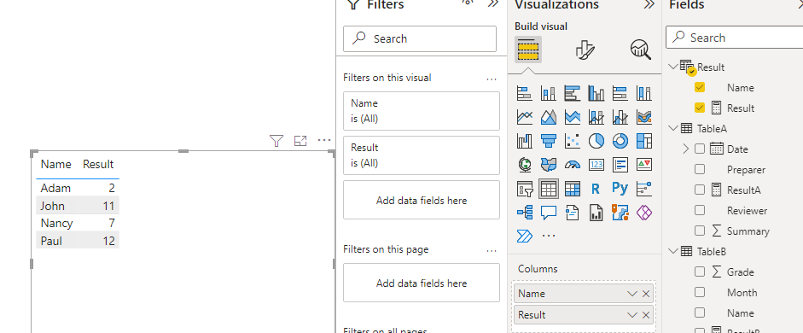This screenshot has height=333, width=803.
Task: Collapse the Visualizations pane
Action: [x=649, y=4]
